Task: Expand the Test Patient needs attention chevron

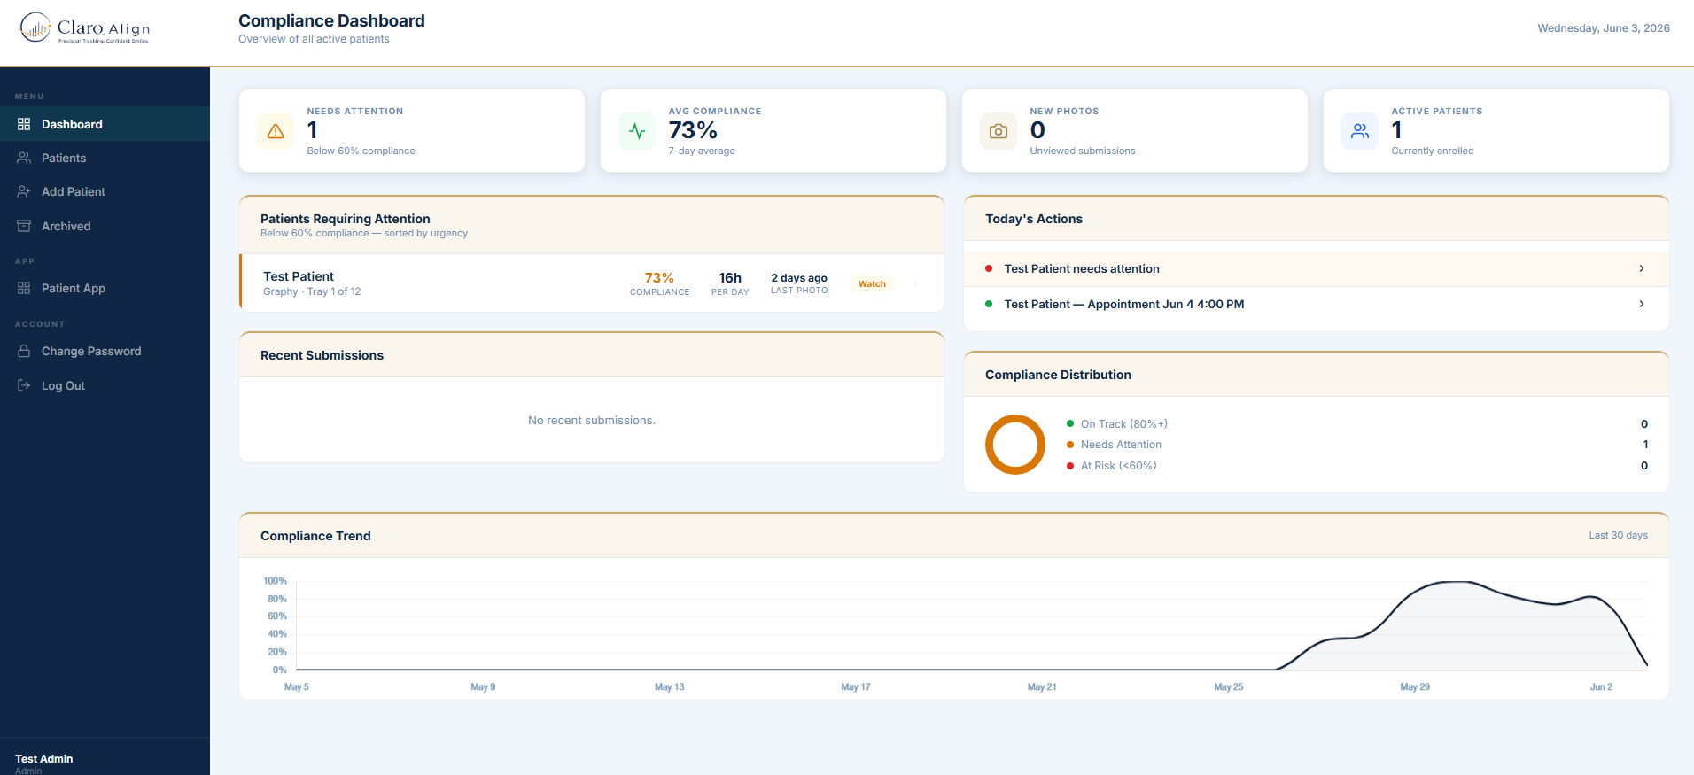Action: (1642, 268)
